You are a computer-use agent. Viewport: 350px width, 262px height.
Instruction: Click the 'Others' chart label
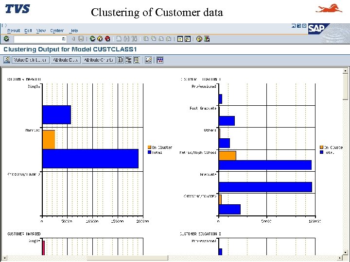(210, 130)
